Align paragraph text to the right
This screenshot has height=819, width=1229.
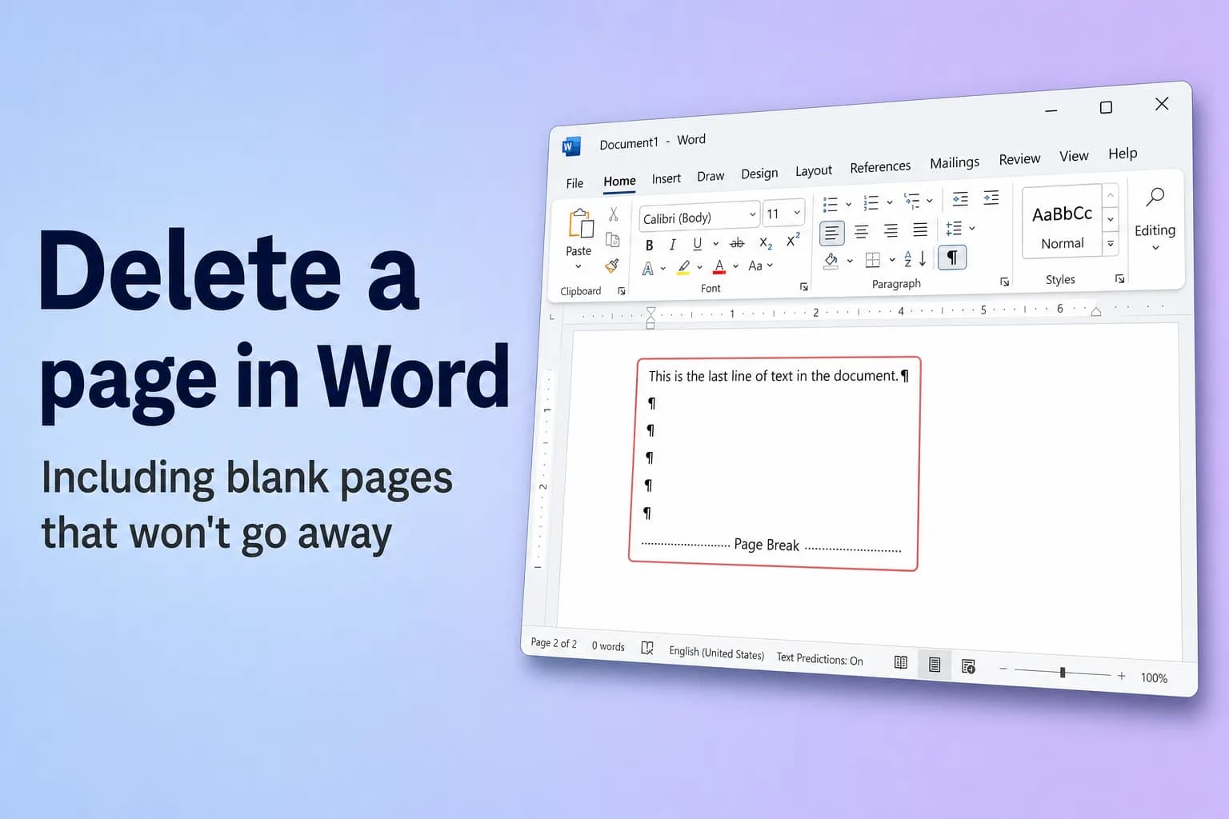tap(891, 231)
